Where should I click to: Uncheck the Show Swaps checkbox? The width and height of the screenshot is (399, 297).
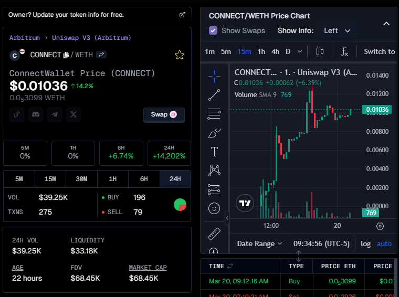tap(213, 30)
